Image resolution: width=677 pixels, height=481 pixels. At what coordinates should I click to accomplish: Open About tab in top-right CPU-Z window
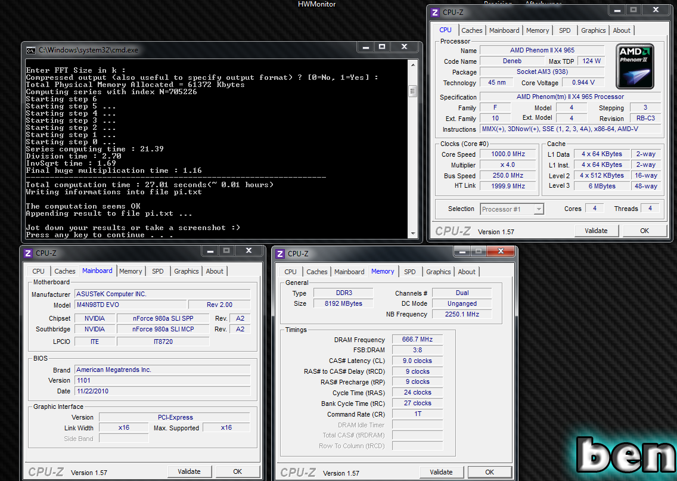(x=622, y=30)
